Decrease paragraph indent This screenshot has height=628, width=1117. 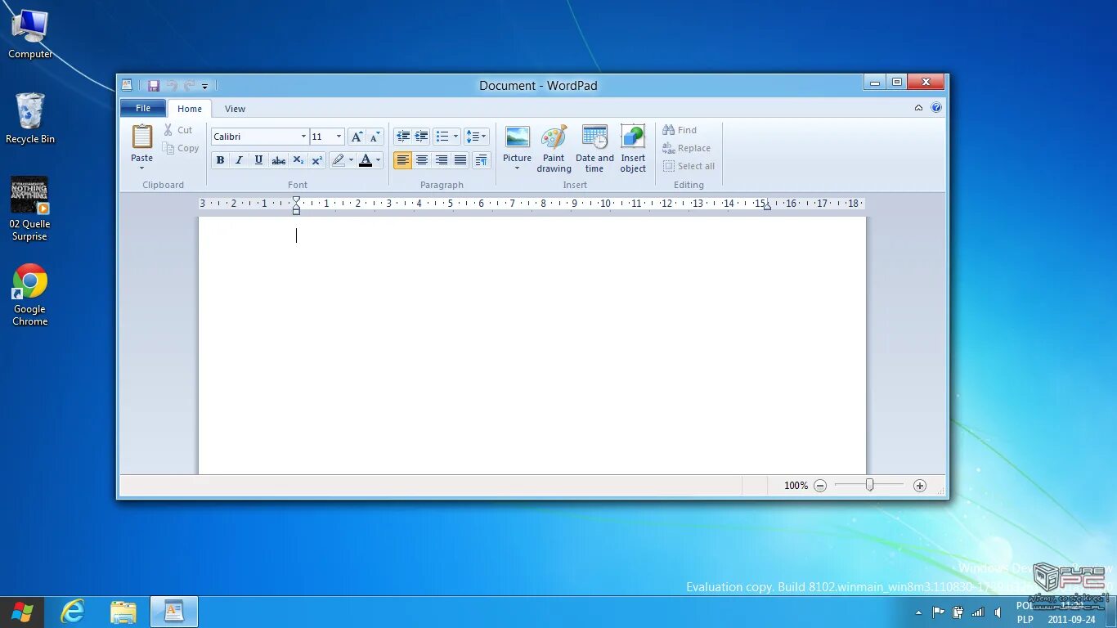(x=403, y=137)
